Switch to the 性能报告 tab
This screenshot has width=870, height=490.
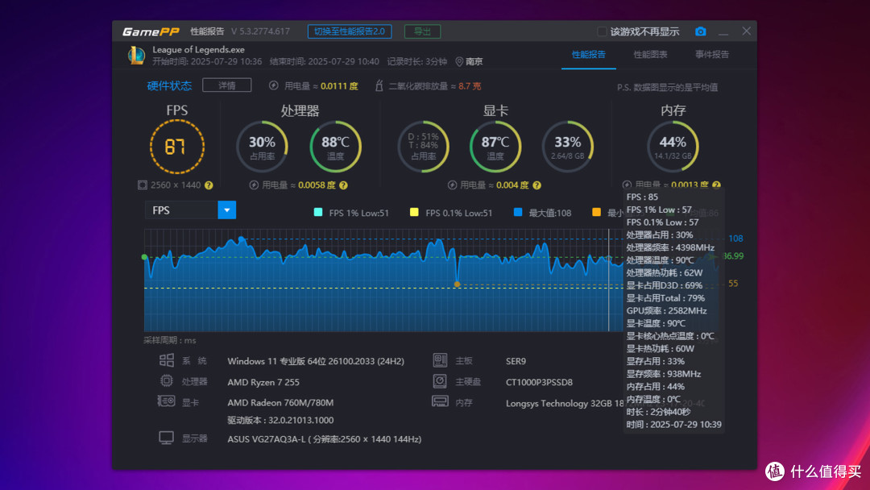point(588,54)
